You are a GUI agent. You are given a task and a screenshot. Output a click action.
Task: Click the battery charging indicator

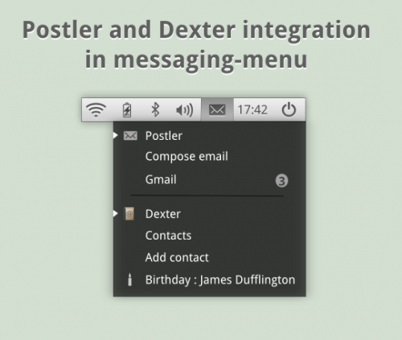click(x=127, y=110)
